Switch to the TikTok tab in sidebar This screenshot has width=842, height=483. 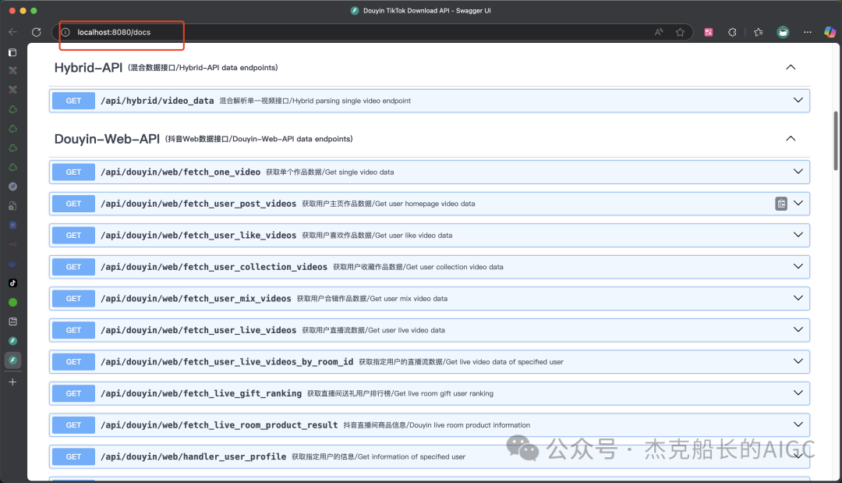point(13,283)
